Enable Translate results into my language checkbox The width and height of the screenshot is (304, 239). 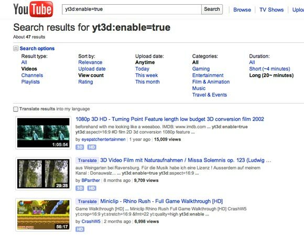point(16,109)
